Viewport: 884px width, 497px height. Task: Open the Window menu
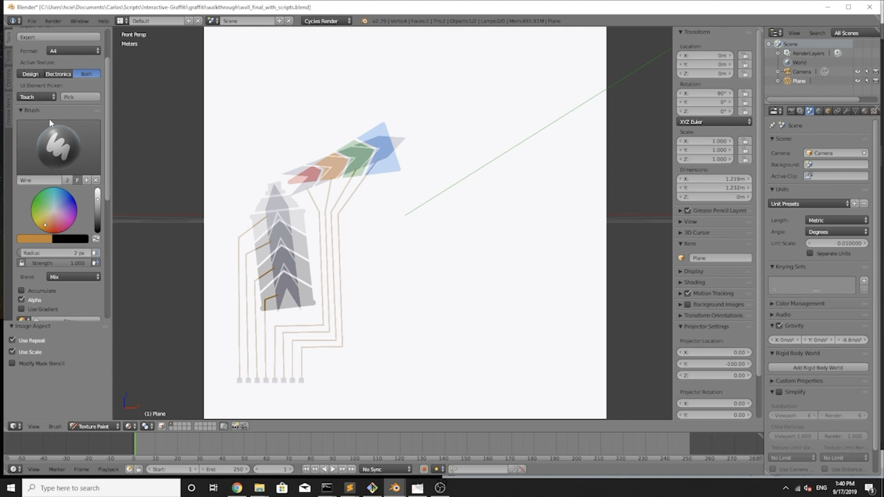pos(79,21)
